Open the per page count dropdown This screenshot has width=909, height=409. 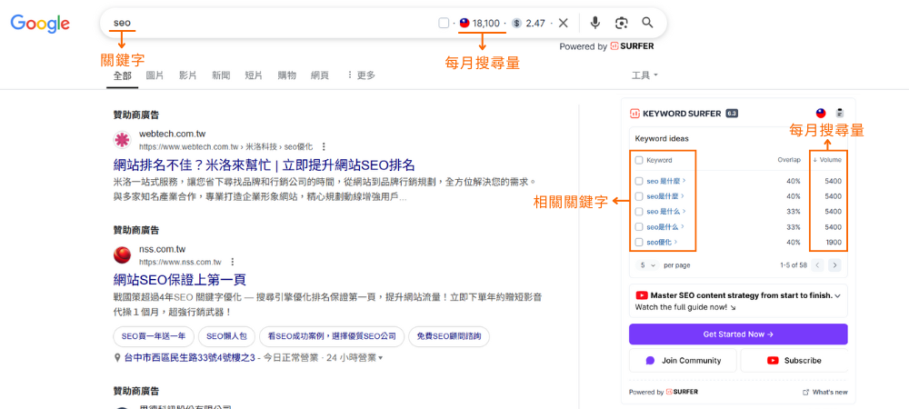coord(647,265)
